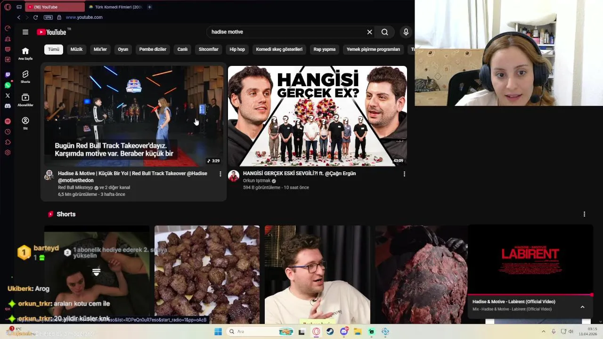This screenshot has width=603, height=339.
Task: Click the YouTube logo
Action: 52,32
